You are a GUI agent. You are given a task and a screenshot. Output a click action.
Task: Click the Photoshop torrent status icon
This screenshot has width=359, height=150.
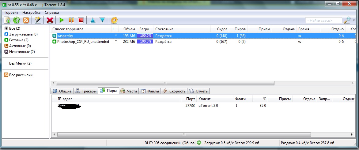54,42
